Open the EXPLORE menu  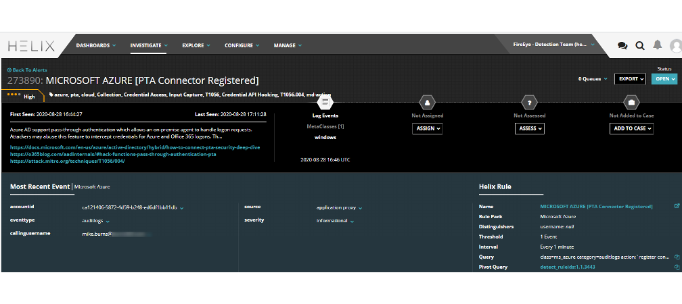tap(196, 45)
